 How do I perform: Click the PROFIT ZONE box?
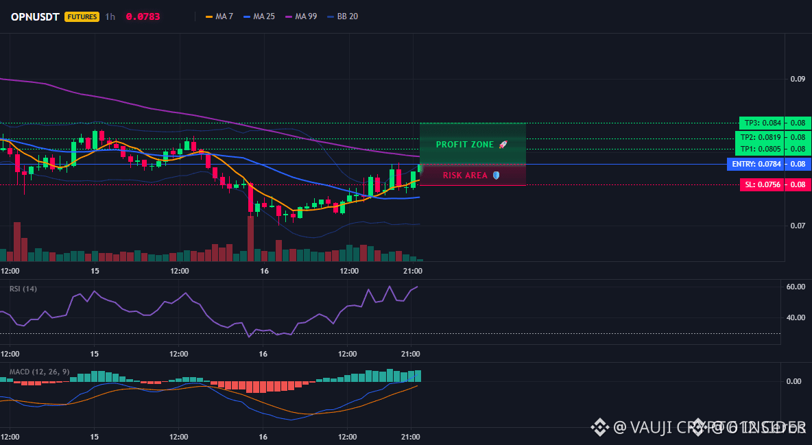tap(473, 144)
